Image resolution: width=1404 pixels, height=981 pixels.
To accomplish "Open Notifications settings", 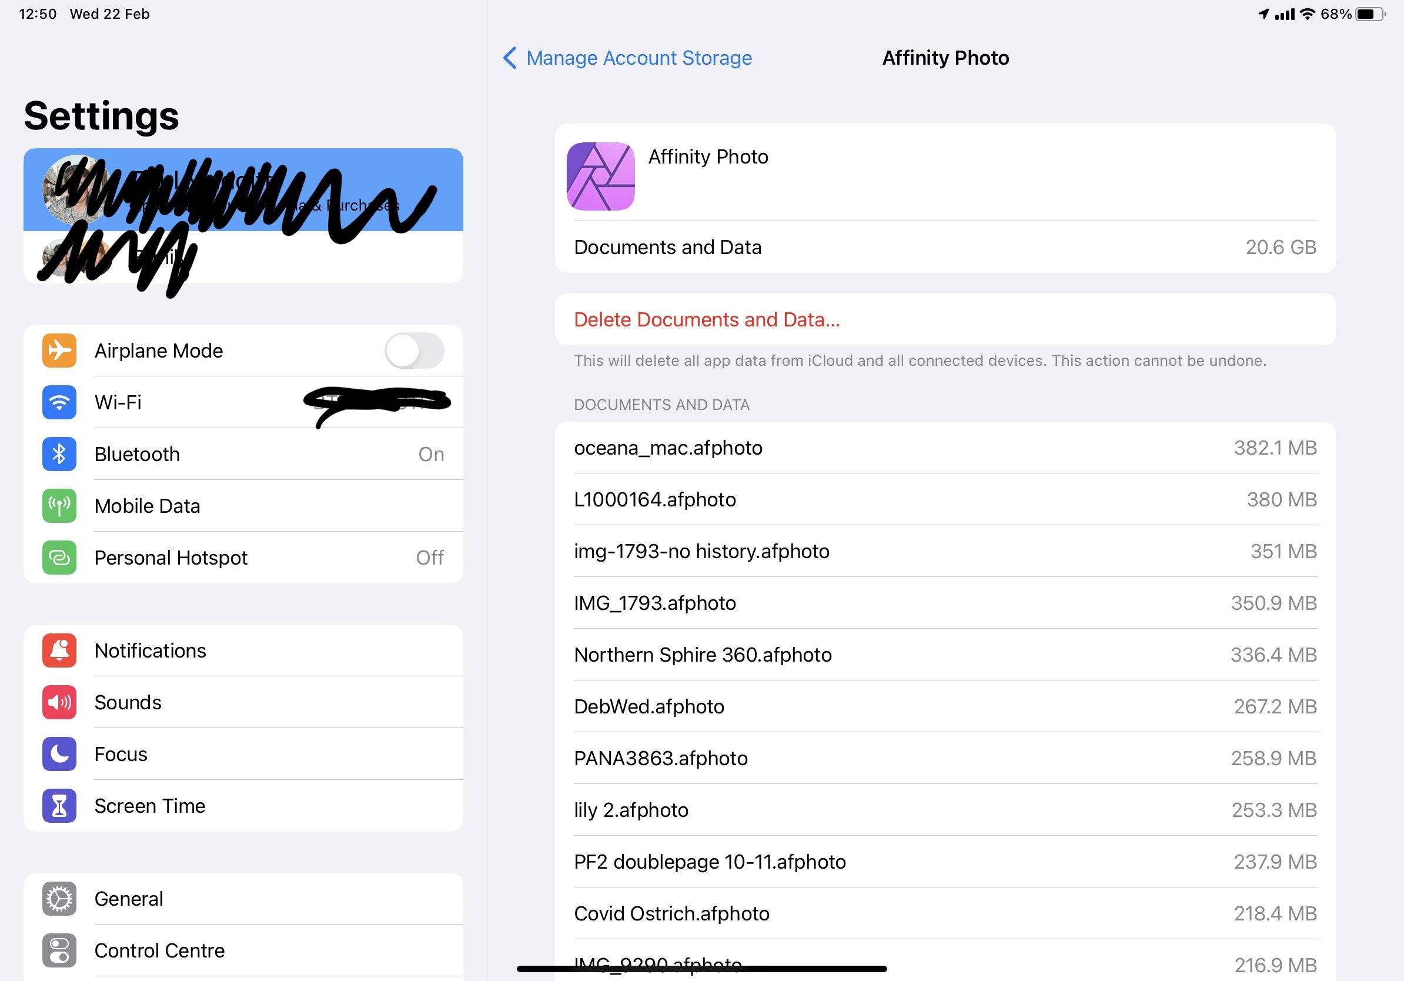I will [x=243, y=650].
